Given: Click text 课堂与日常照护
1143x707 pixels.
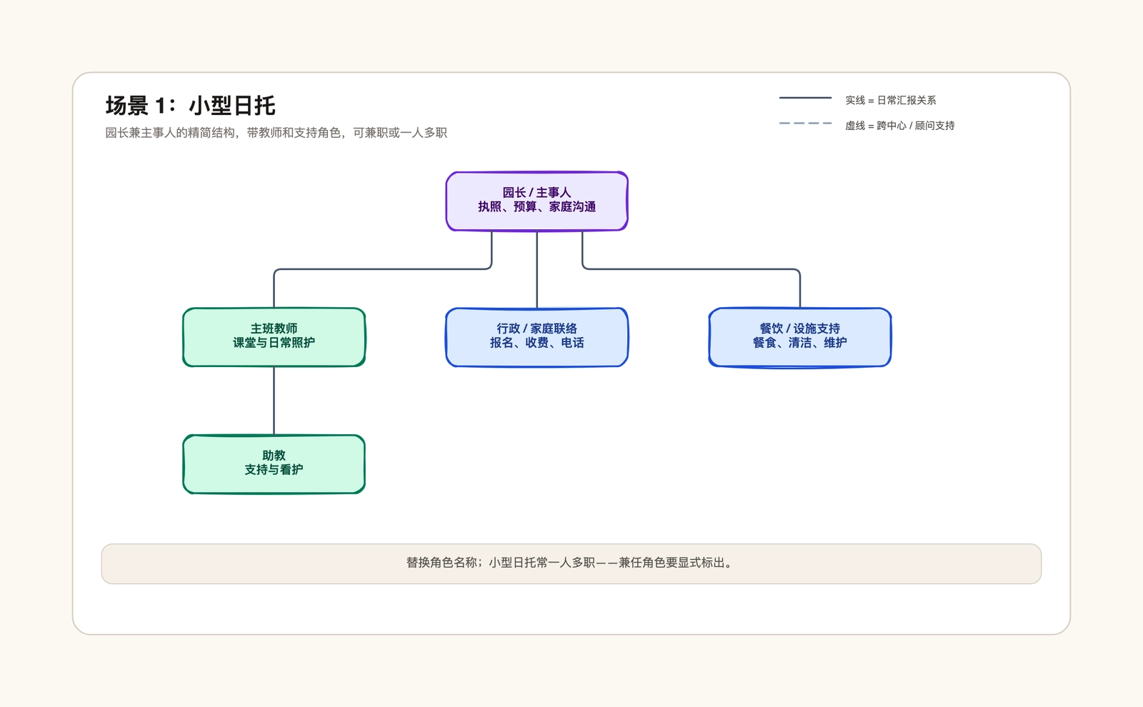Looking at the screenshot, I should [x=274, y=343].
